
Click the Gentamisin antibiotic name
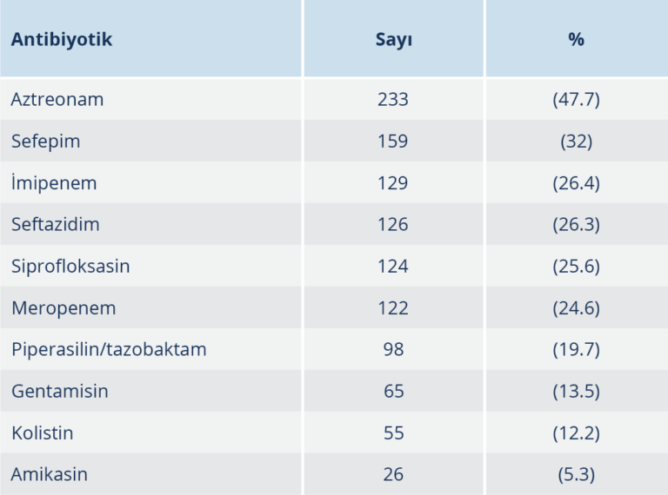pyautogui.click(x=60, y=391)
